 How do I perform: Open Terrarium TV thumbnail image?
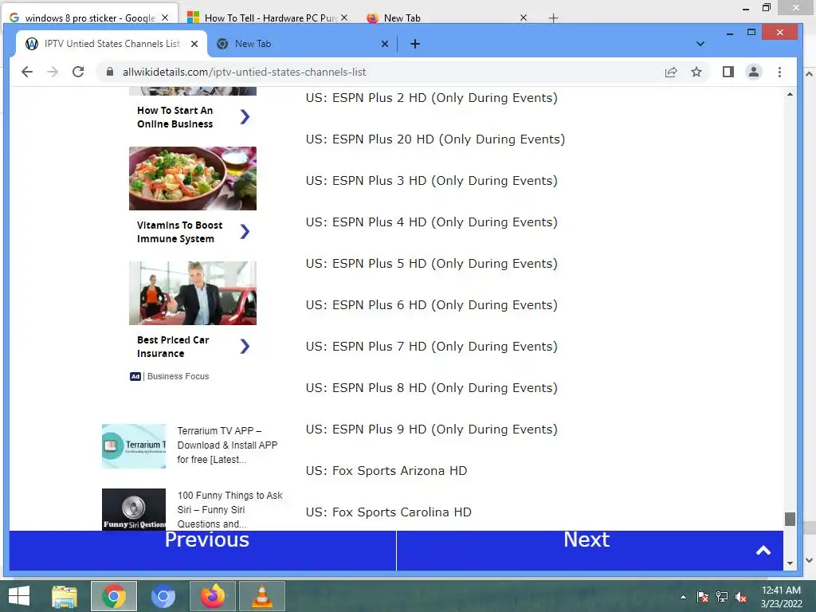click(x=134, y=446)
